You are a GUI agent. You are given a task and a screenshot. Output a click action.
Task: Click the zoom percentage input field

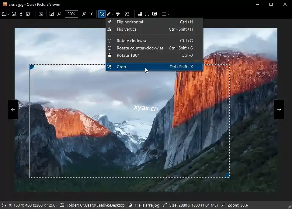coord(71,14)
